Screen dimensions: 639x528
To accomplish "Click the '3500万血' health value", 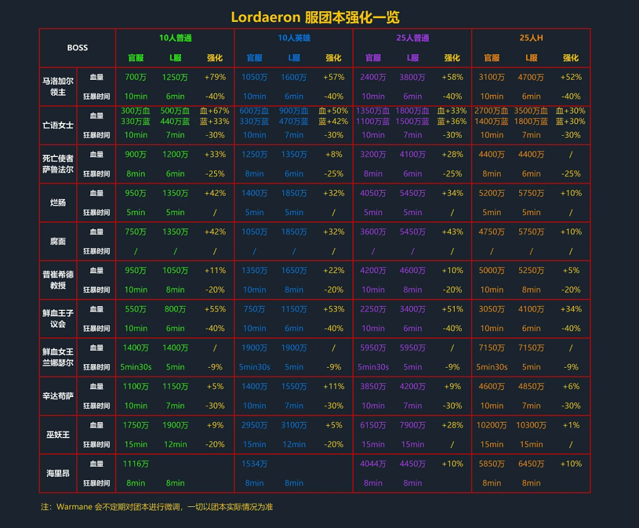I will (531, 111).
